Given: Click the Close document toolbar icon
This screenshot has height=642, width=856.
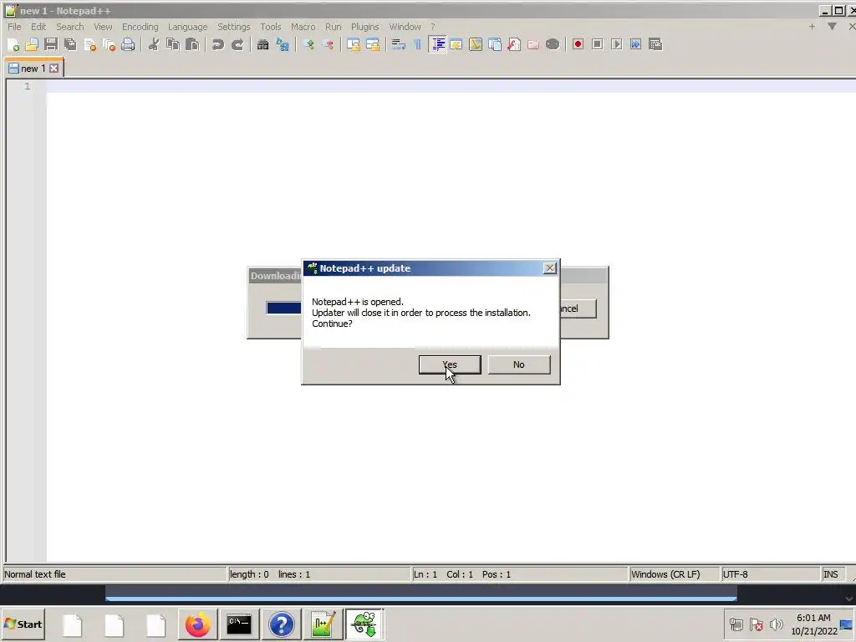Looking at the screenshot, I should click(90, 45).
